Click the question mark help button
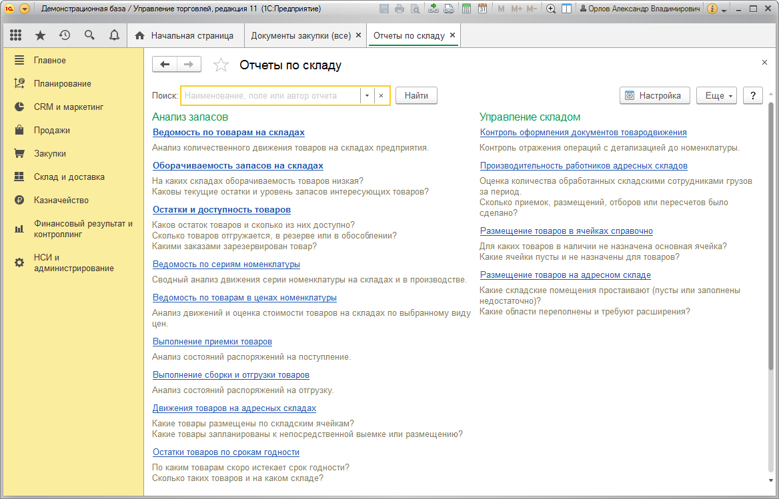Screen dimensions: 779x499 (x=753, y=96)
